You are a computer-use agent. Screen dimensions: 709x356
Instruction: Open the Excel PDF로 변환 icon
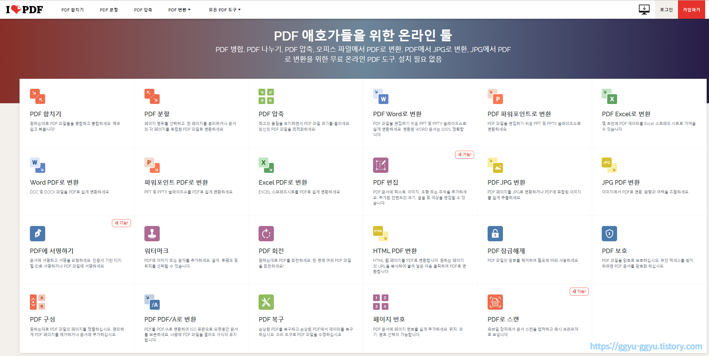266,165
